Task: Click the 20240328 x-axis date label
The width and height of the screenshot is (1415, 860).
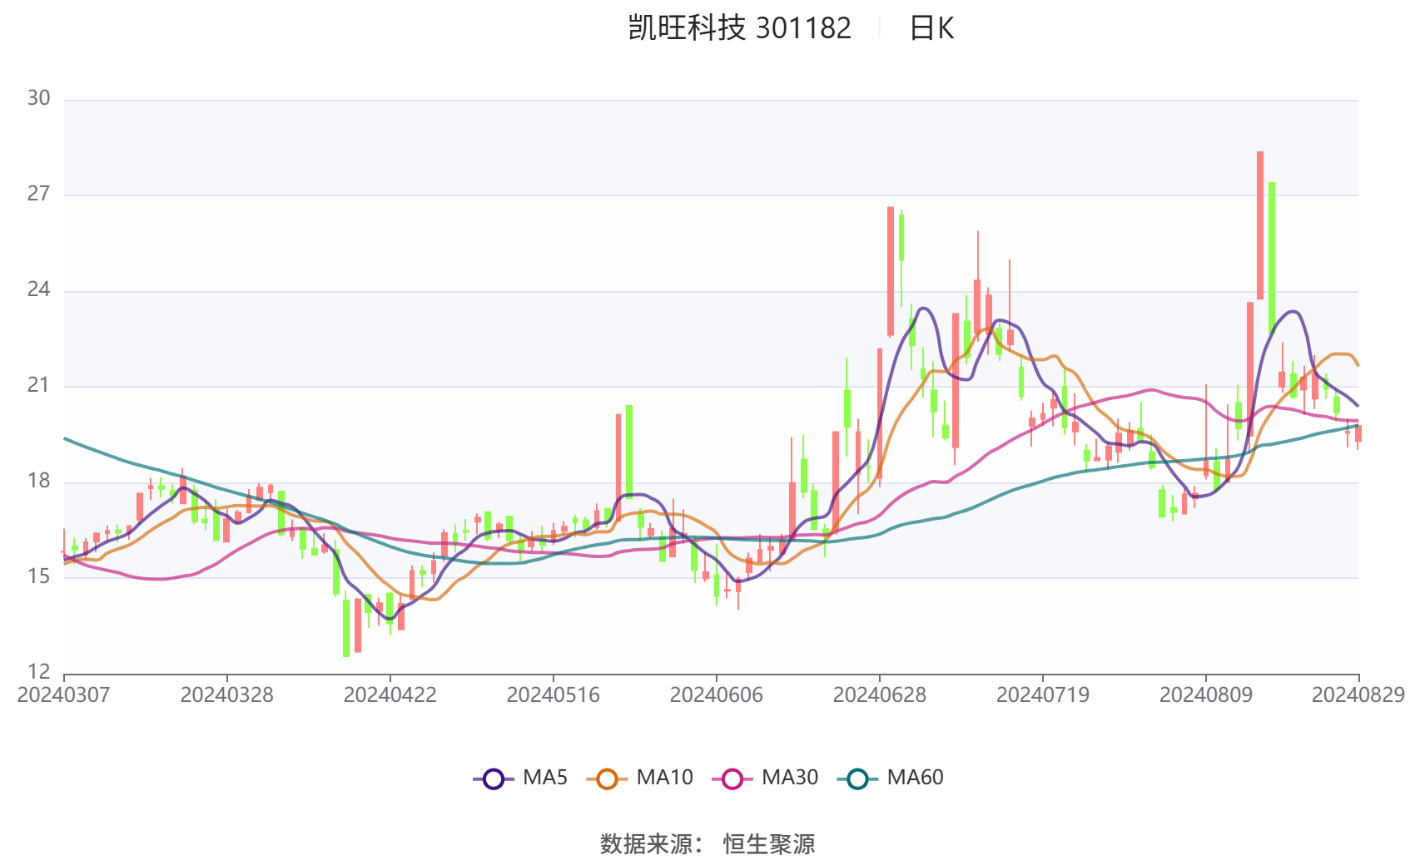Action: click(226, 695)
